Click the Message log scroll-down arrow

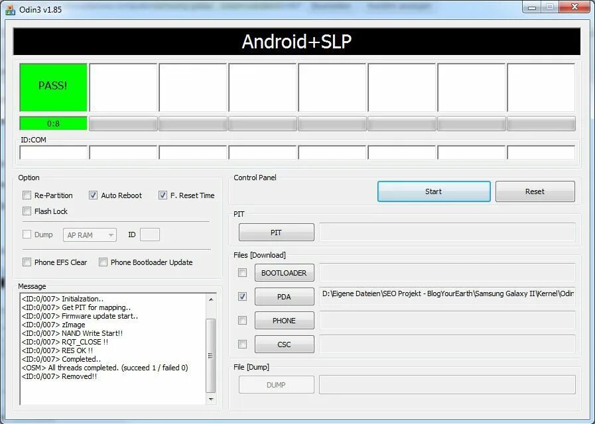coord(211,399)
